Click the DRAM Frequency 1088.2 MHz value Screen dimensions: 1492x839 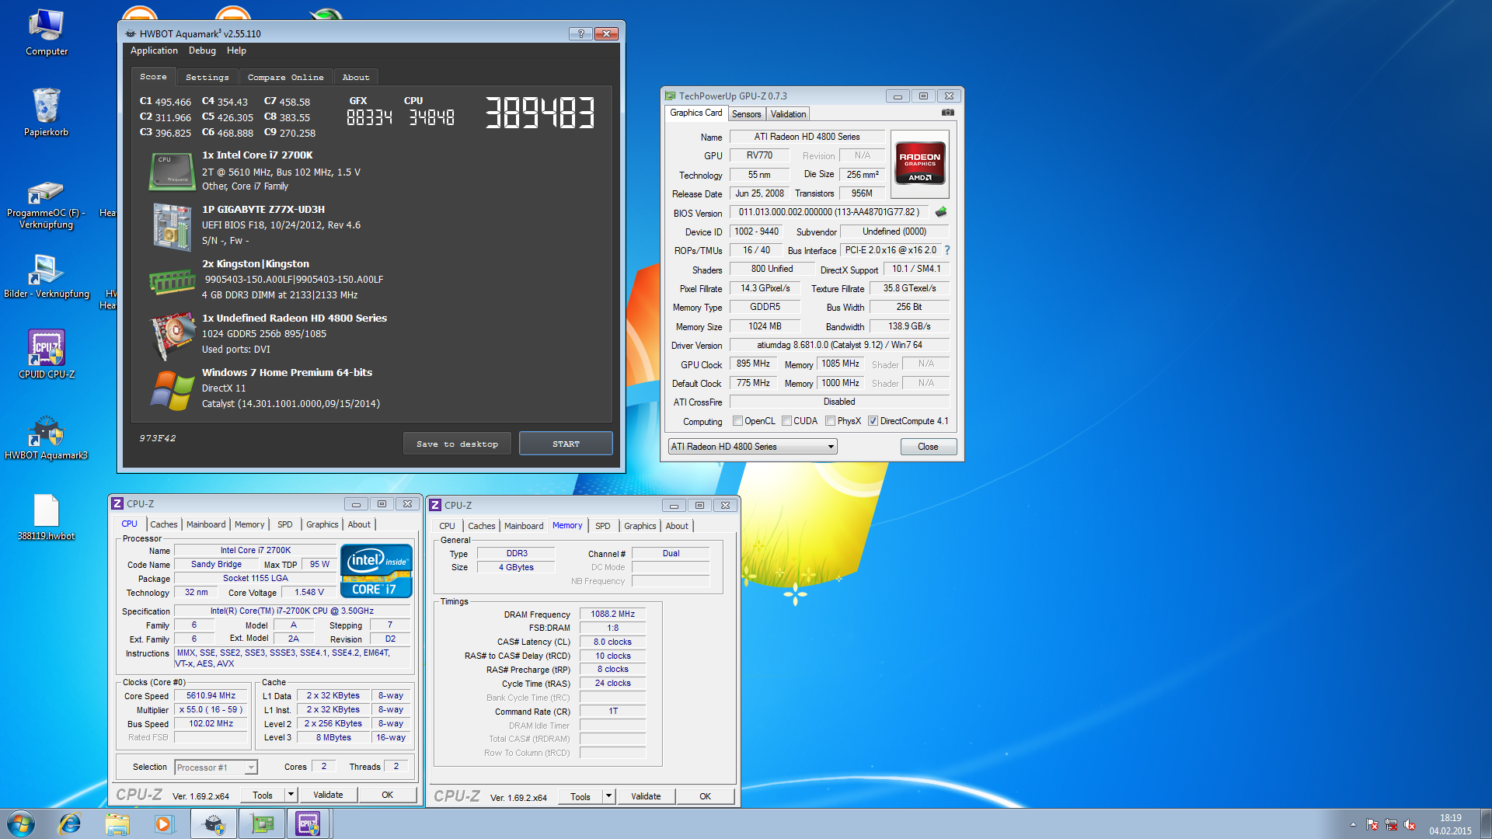[x=612, y=614]
